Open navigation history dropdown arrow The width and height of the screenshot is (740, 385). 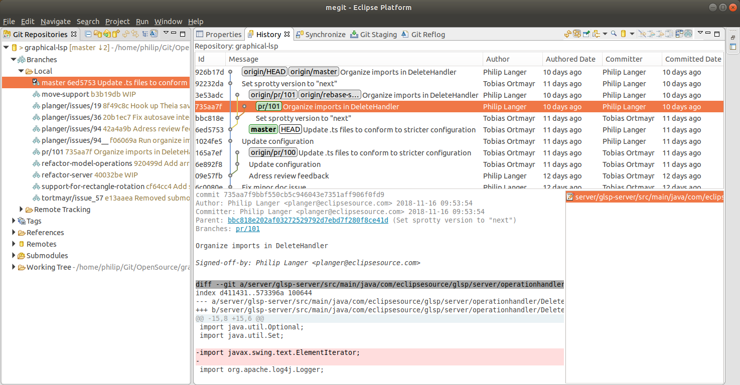(605, 34)
